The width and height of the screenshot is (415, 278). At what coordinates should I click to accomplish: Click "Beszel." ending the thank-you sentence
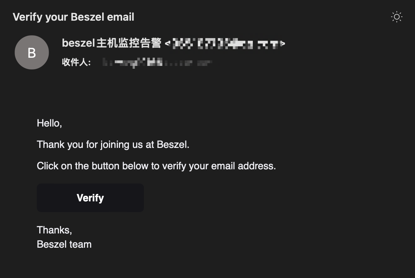pyautogui.click(x=173, y=145)
